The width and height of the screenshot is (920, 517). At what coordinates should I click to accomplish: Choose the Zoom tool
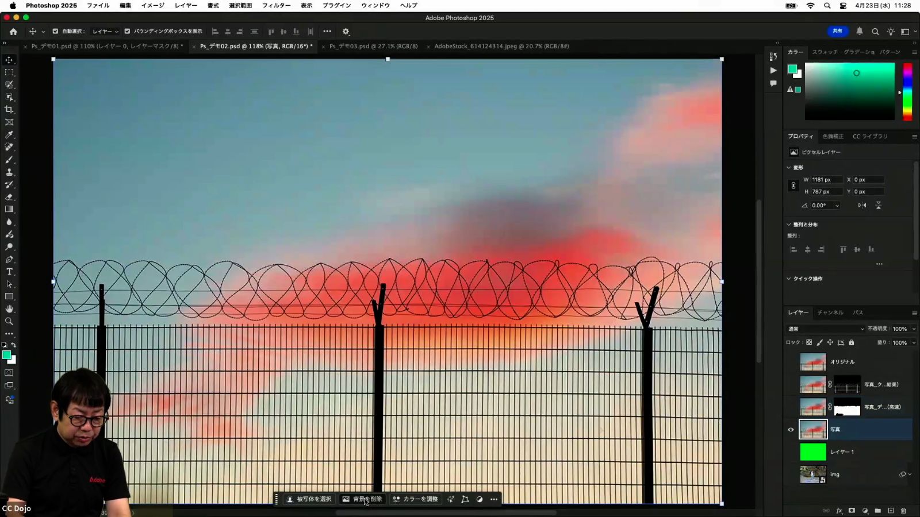(x=9, y=322)
